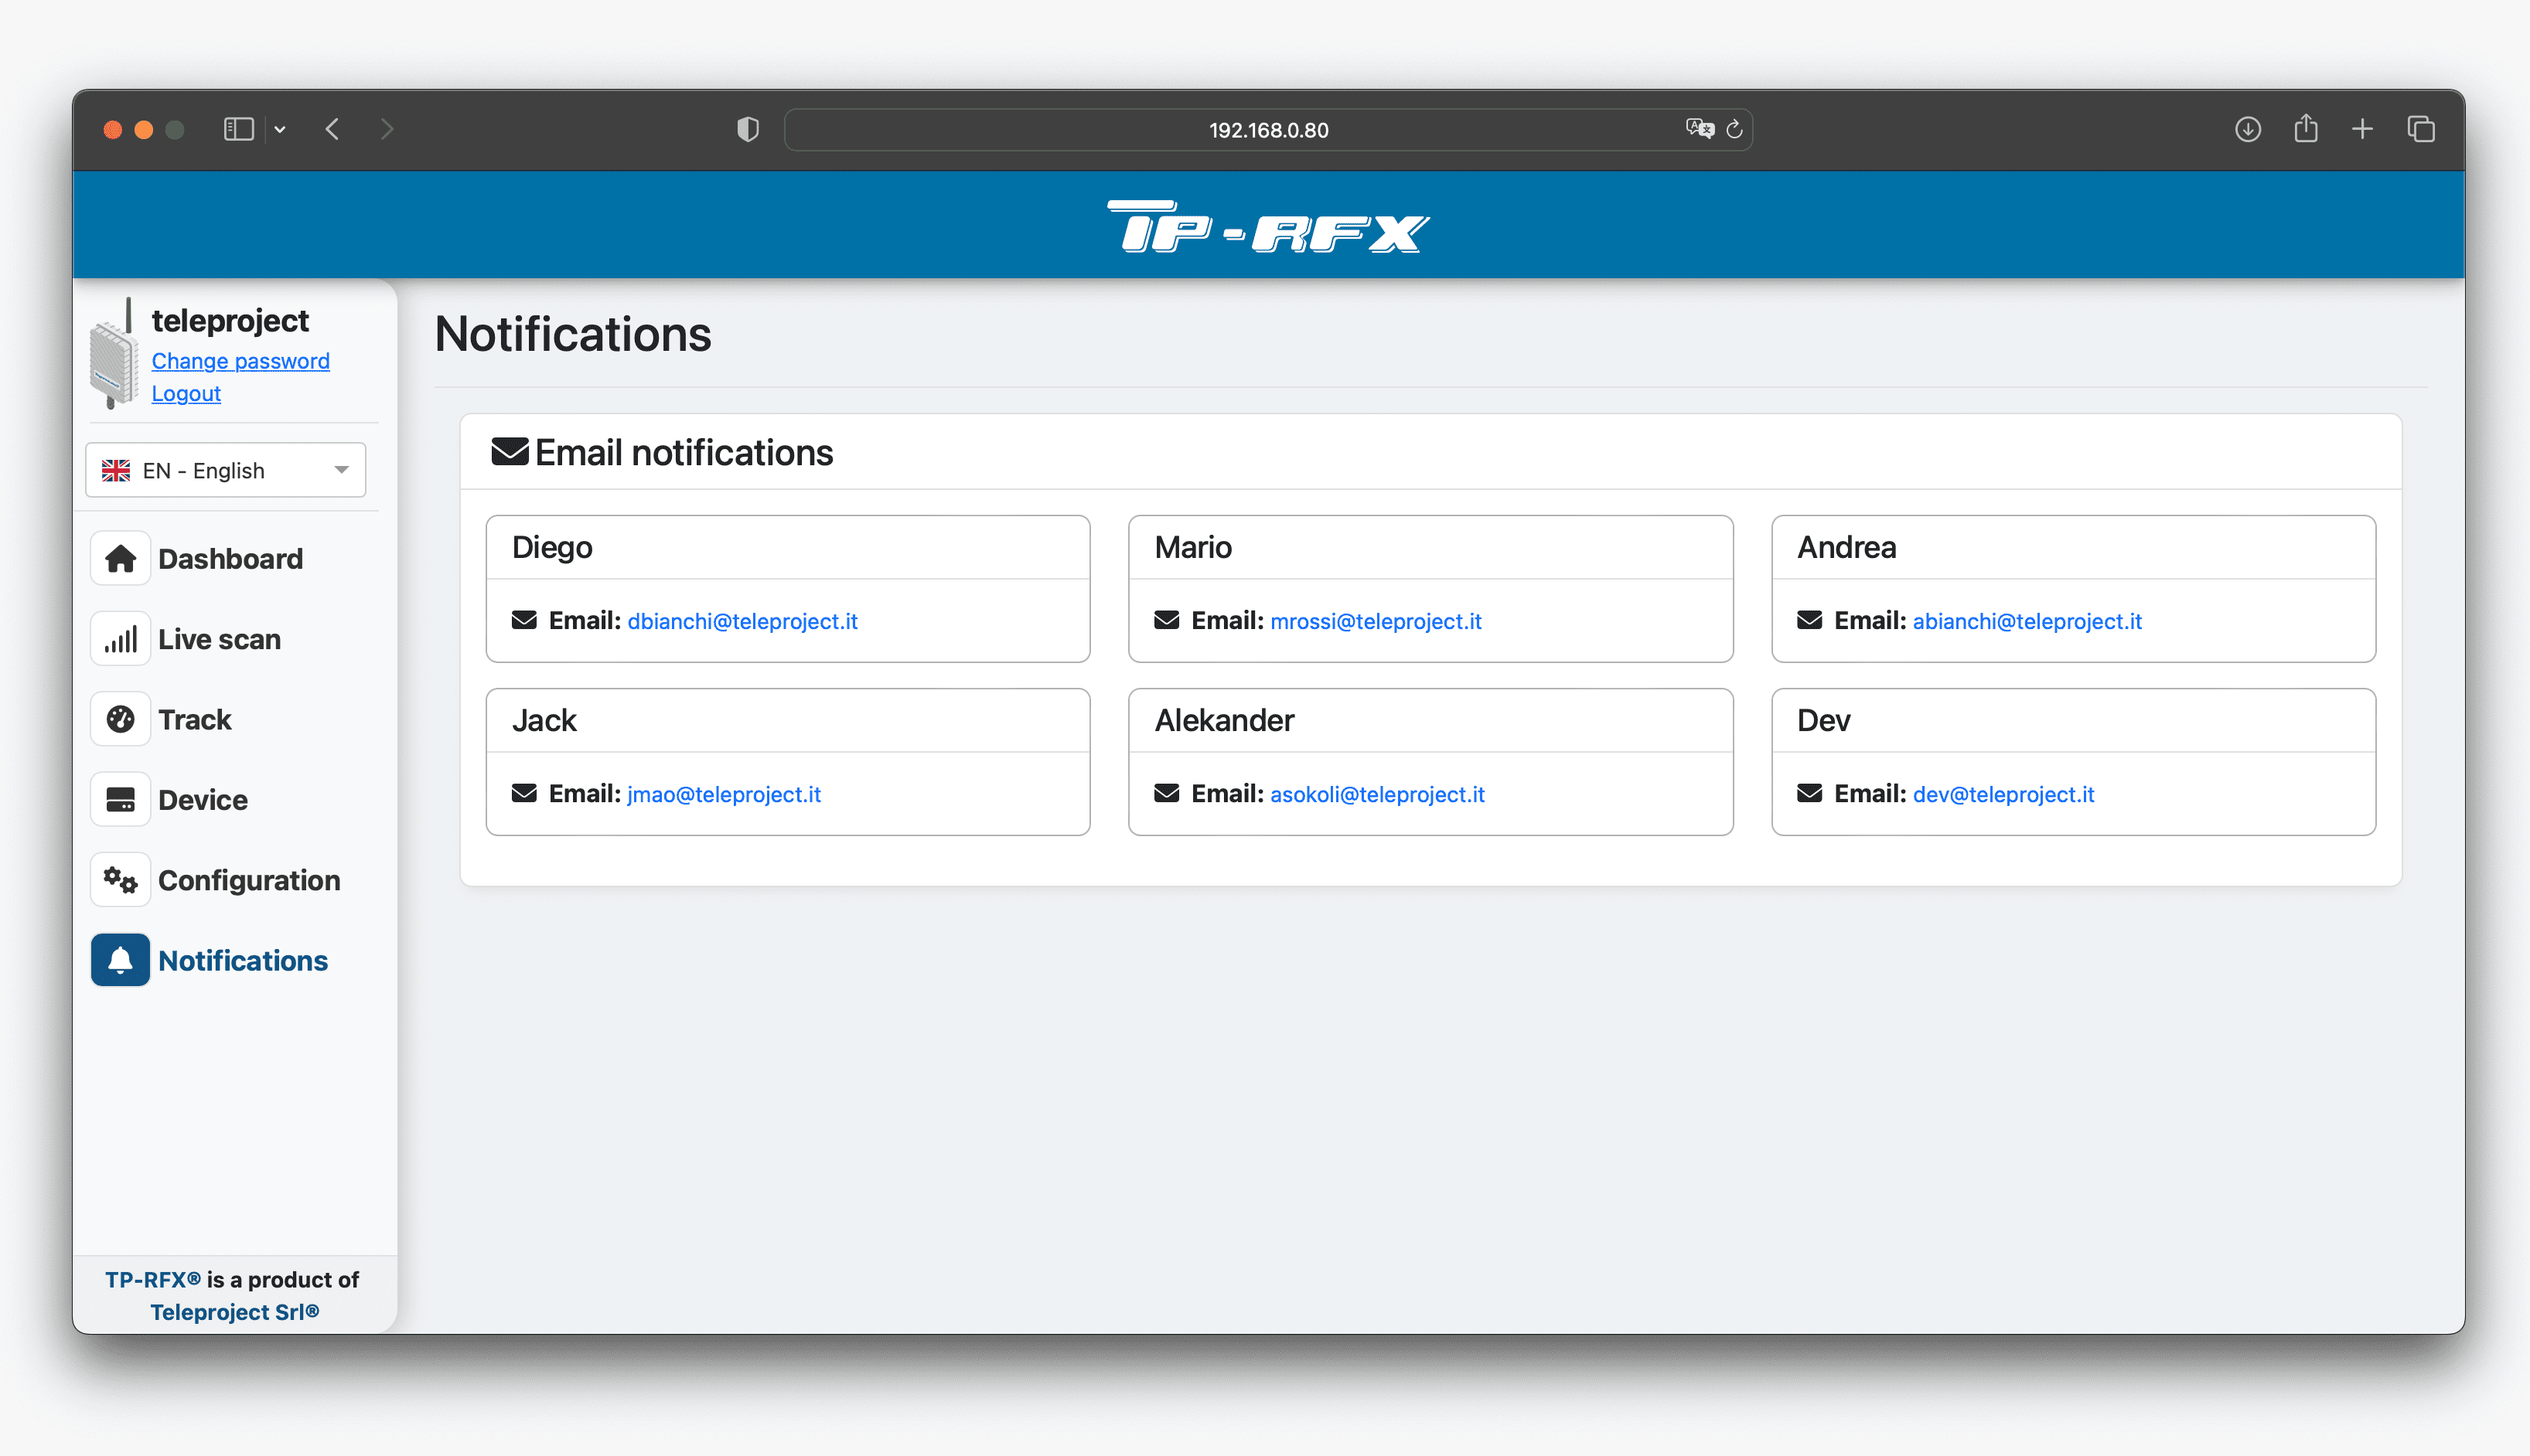
Task: Click the Mario card title
Action: point(1192,547)
